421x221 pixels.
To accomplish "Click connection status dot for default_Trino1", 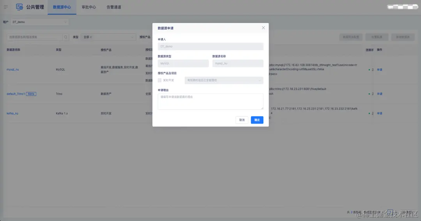I will click(369, 94).
